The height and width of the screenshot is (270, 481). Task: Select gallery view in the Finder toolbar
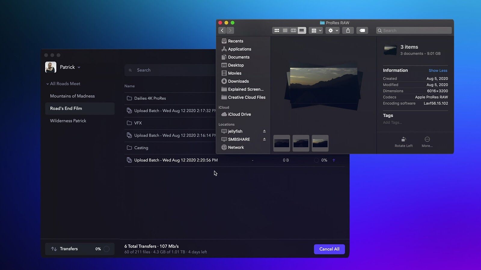[302, 30]
